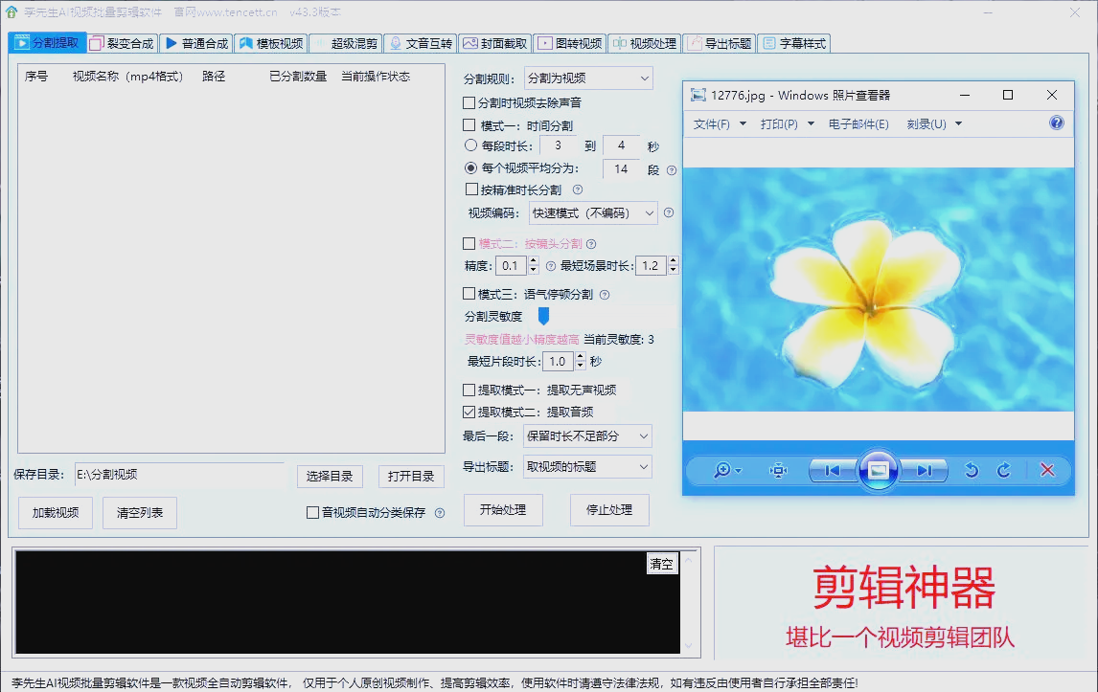Switch to the 超级混剪 tab
The width and height of the screenshot is (1098, 692).
click(346, 43)
